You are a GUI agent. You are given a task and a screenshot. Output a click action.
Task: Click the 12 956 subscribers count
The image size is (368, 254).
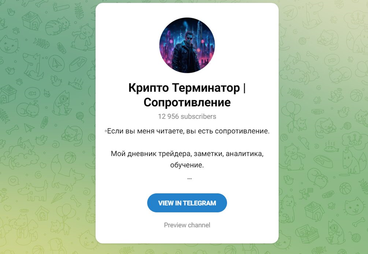(187, 117)
